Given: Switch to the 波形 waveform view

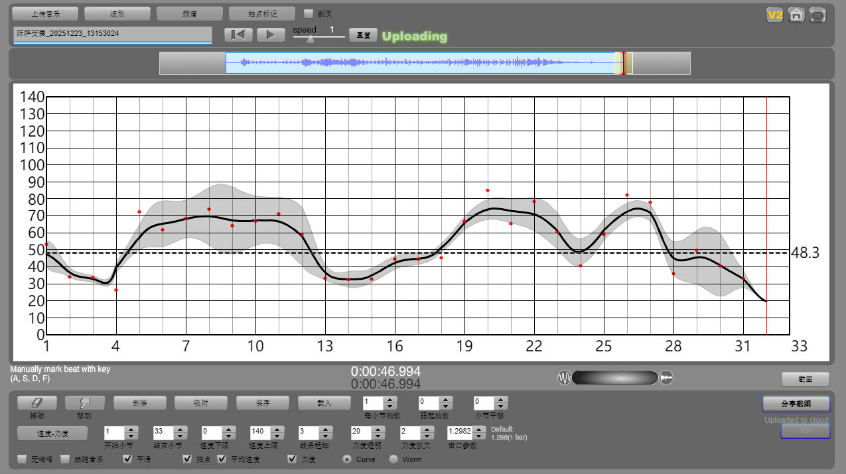Looking at the screenshot, I should 117,13.
